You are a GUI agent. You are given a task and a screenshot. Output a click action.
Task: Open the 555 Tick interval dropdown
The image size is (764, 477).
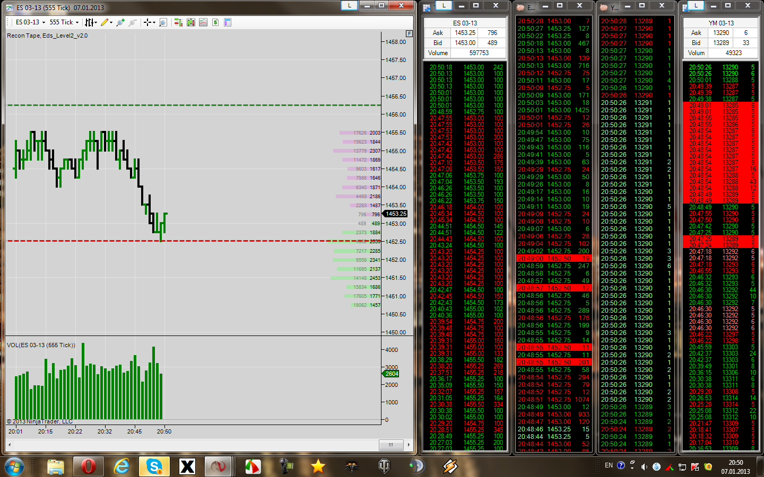tap(64, 22)
